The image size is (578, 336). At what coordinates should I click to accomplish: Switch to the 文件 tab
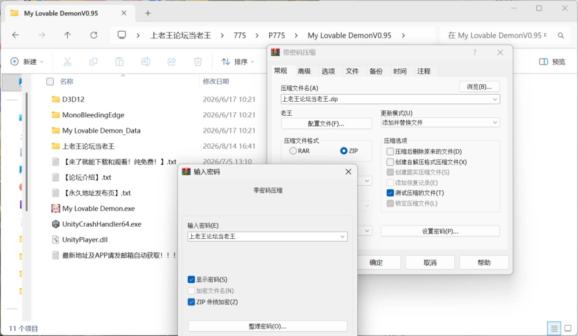click(352, 71)
